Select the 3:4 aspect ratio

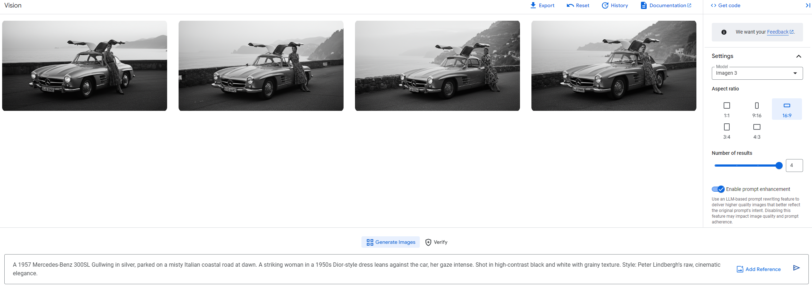(727, 130)
